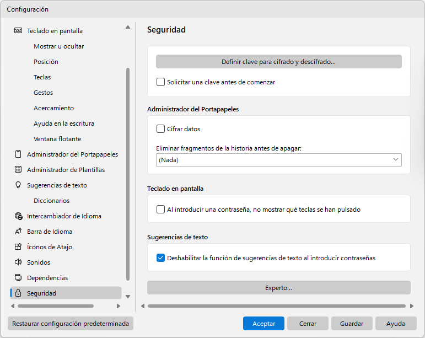The height and width of the screenshot is (338, 425).
Task: Click Definir clave para cifrado y descifrado button
Action: pos(278,62)
